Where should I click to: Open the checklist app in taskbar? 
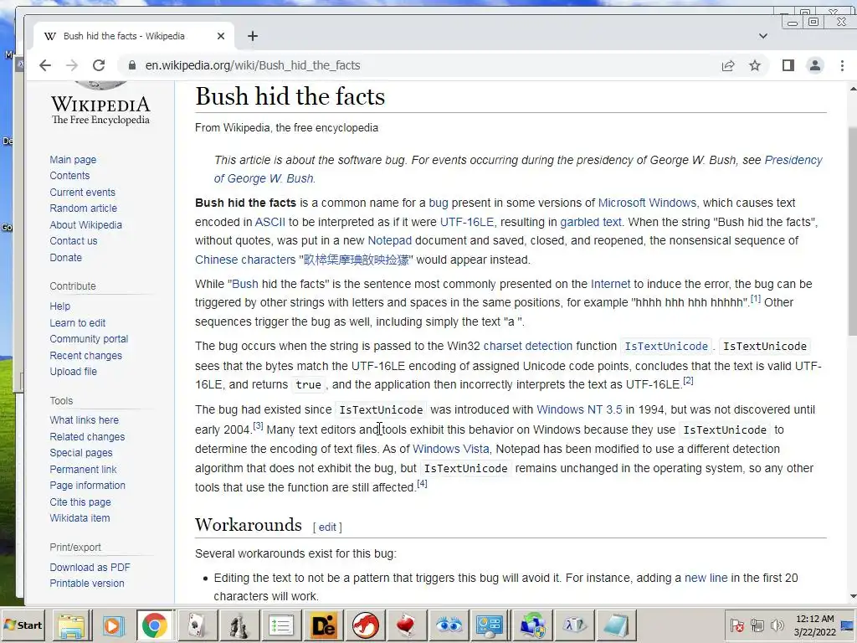coord(280,625)
